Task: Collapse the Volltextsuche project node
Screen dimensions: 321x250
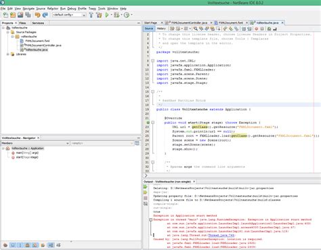Action: point(3,28)
